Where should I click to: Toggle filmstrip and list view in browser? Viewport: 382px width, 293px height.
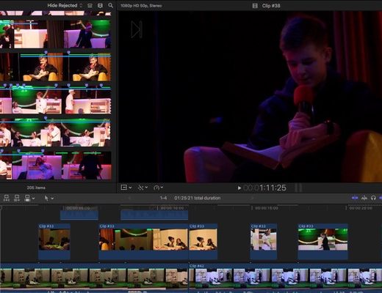(x=100, y=5)
